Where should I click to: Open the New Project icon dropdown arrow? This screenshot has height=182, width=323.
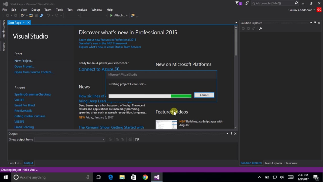[27, 15]
